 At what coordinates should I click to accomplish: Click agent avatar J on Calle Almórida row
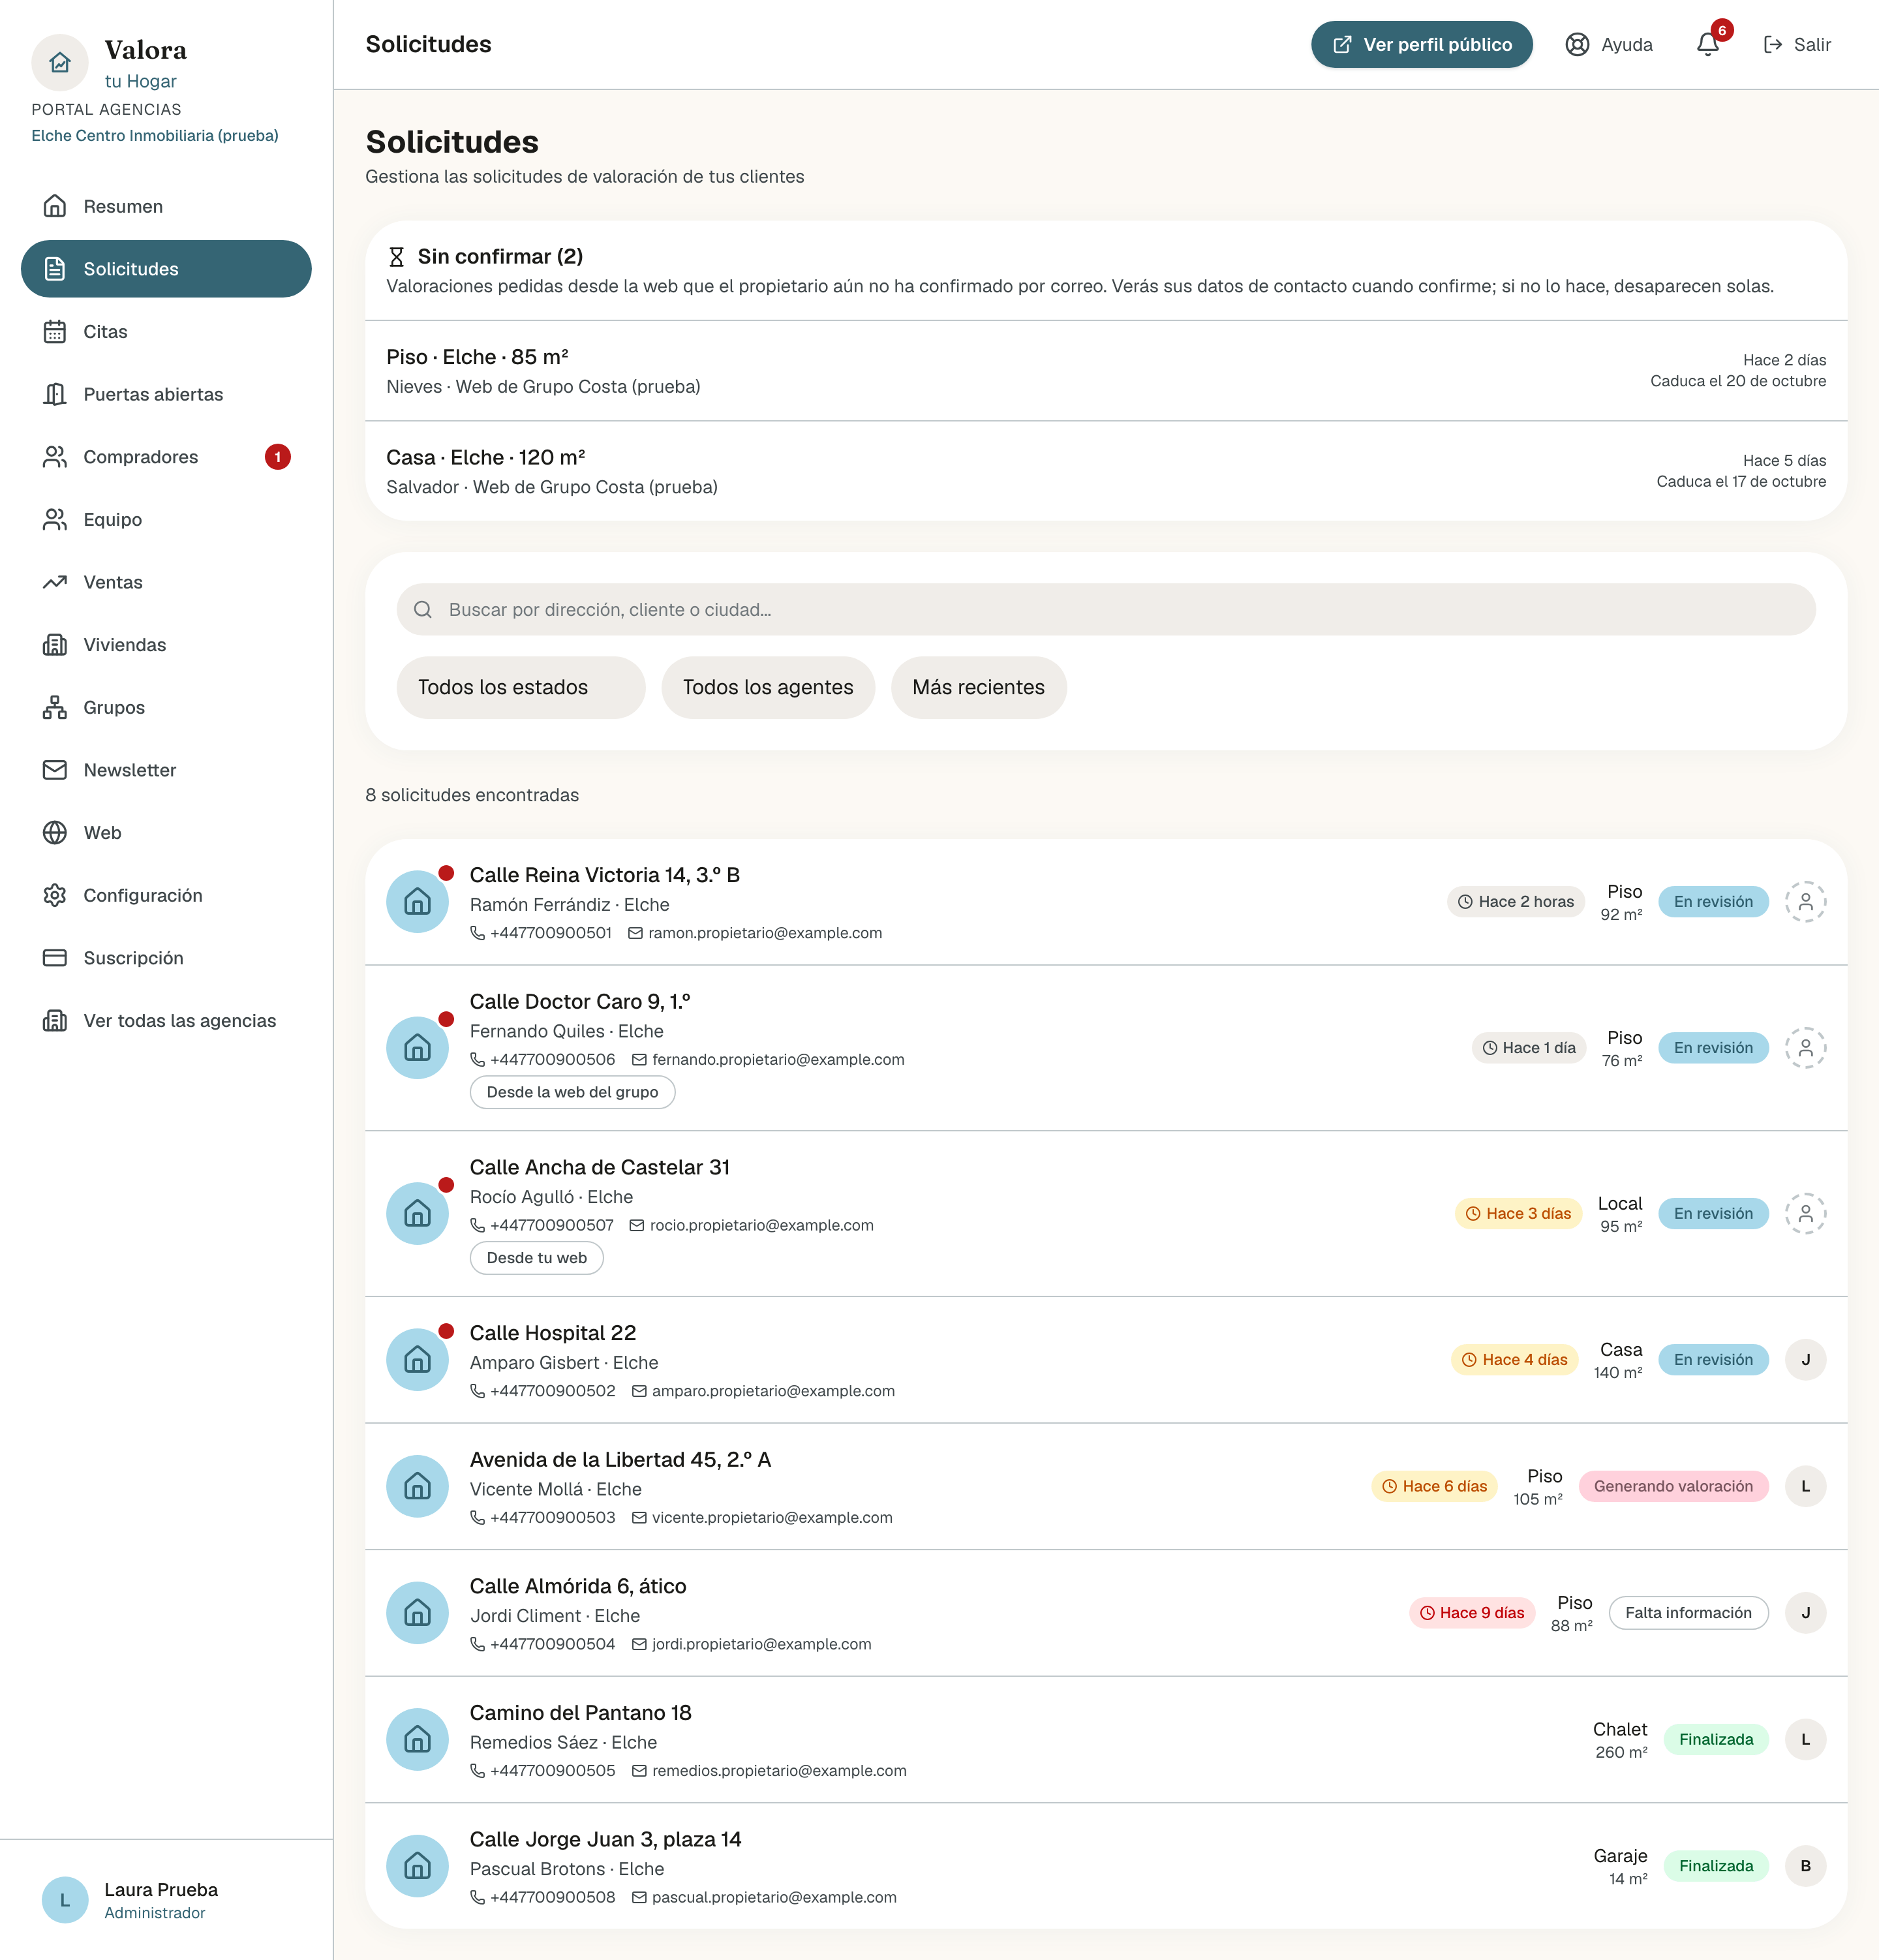click(1805, 1613)
